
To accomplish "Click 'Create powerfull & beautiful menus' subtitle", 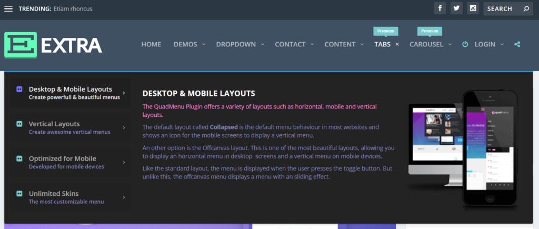I will tap(74, 97).
